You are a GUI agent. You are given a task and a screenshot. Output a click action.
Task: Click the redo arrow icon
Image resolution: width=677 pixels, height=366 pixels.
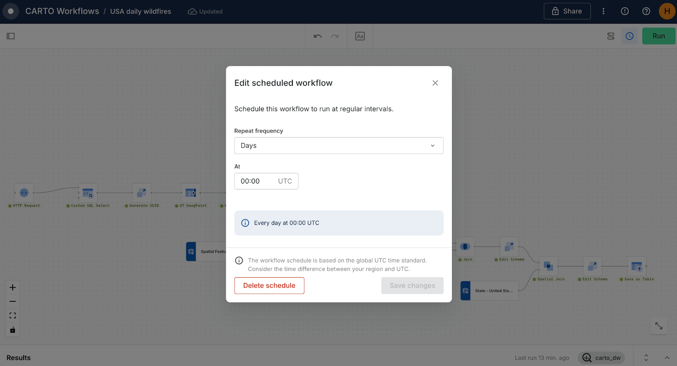pos(335,36)
